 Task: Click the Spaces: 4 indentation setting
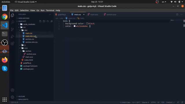145,102
